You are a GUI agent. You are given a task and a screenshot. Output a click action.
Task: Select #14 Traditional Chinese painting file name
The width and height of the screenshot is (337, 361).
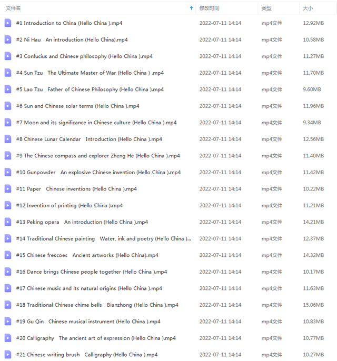[x=103, y=238]
